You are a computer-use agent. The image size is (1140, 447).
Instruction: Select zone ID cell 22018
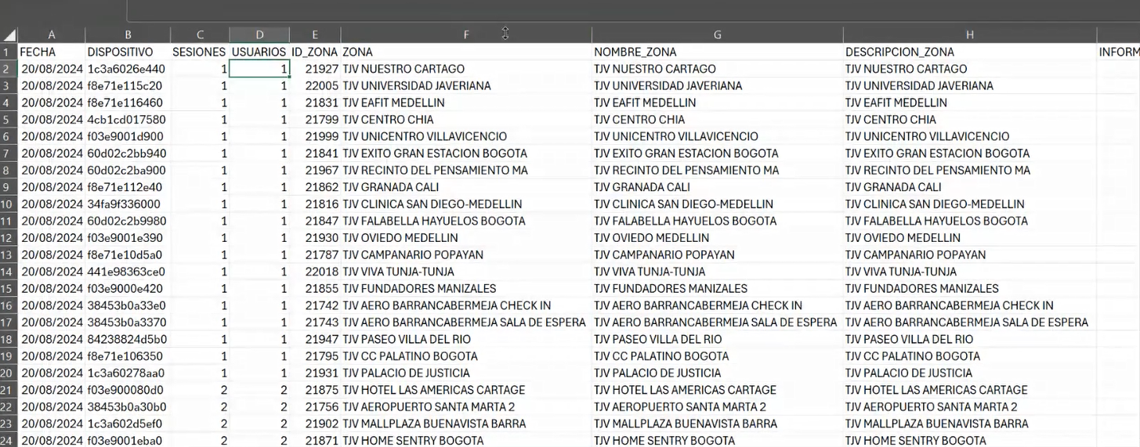click(x=315, y=272)
